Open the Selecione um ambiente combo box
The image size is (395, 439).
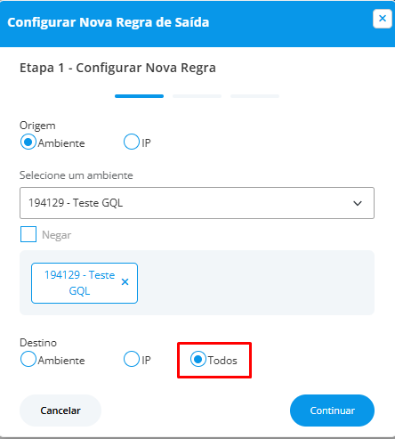[x=197, y=203]
